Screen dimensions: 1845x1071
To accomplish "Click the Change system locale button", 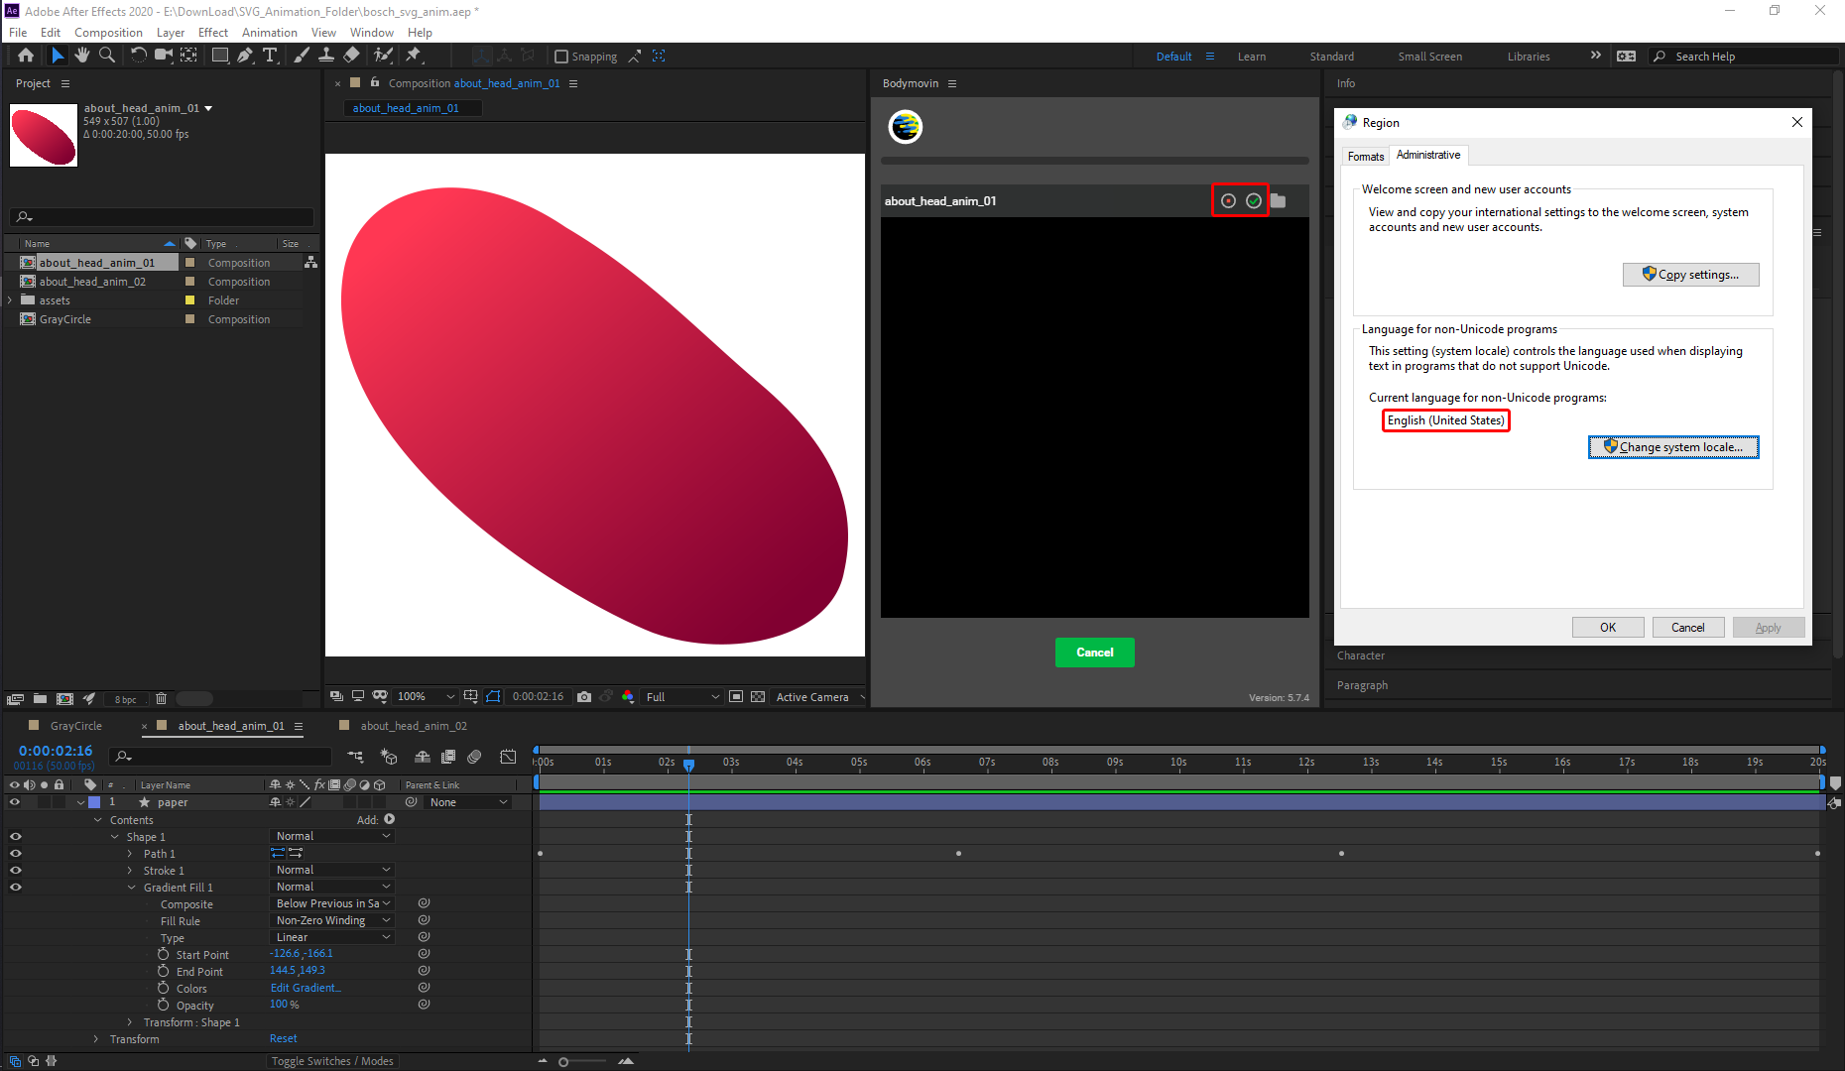I will [x=1673, y=447].
